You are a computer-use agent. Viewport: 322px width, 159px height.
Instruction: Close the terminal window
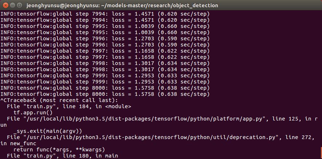click(6, 5)
